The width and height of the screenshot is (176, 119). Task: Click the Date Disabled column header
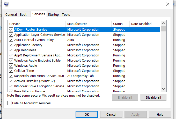[145, 24]
